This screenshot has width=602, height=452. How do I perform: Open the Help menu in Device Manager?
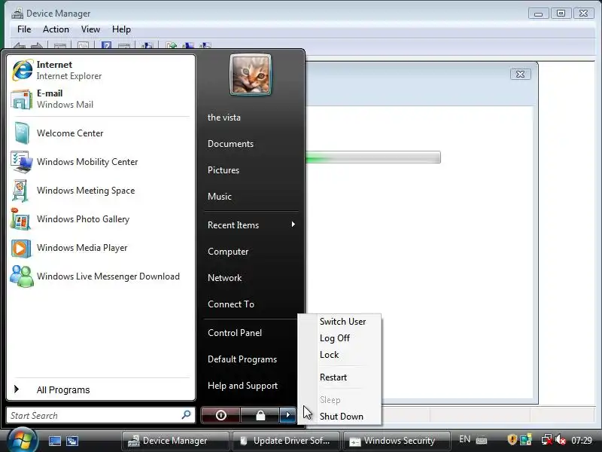click(x=121, y=29)
